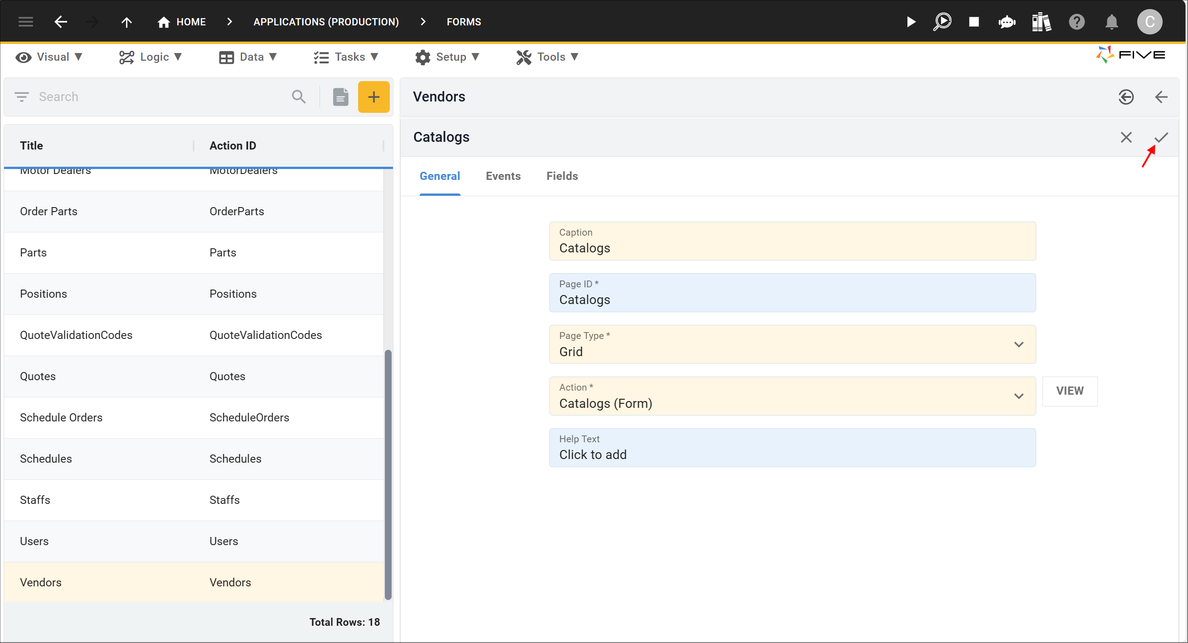Select the Order Parts row

(x=194, y=212)
